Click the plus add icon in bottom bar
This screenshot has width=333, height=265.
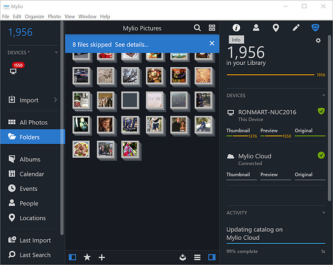[102, 257]
